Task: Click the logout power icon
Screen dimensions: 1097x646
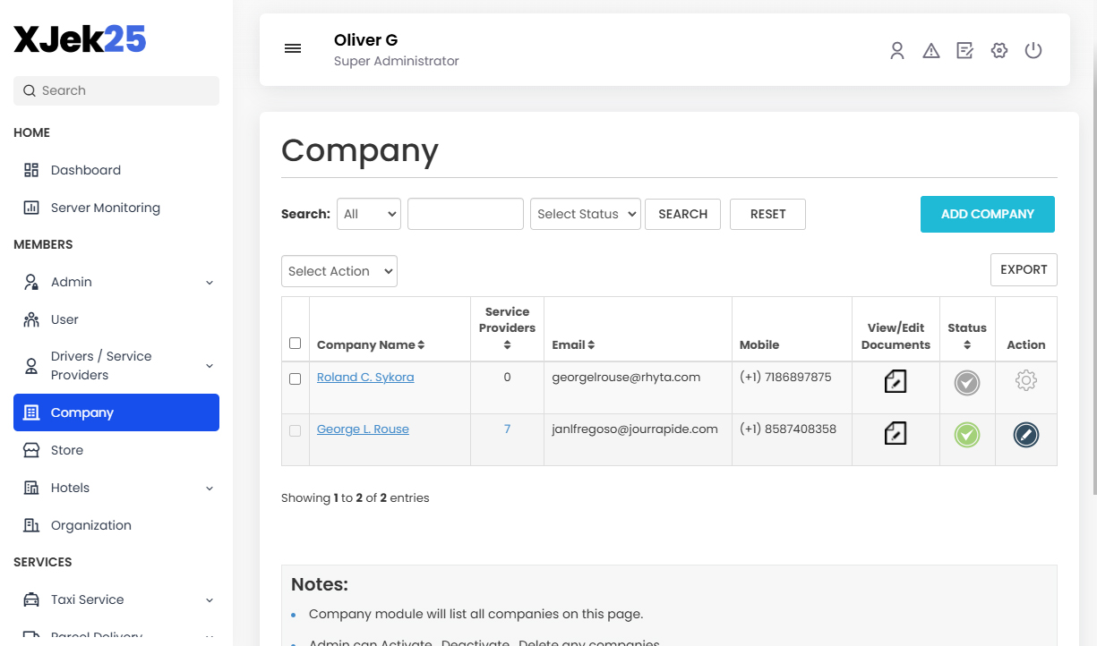Action: [x=1033, y=50]
